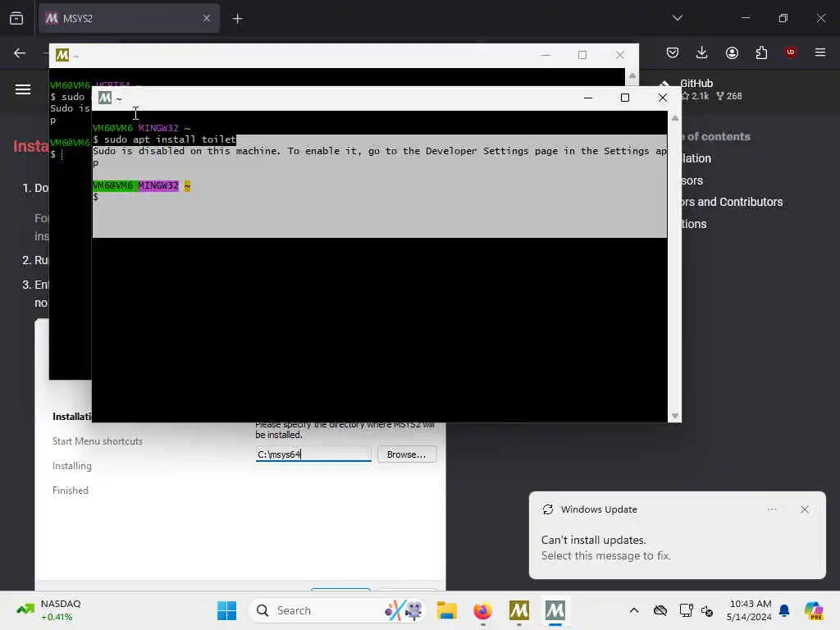This screenshot has height=630, width=840.
Task: Click the front terminal scrollbar down arrow
Action: [x=675, y=416]
